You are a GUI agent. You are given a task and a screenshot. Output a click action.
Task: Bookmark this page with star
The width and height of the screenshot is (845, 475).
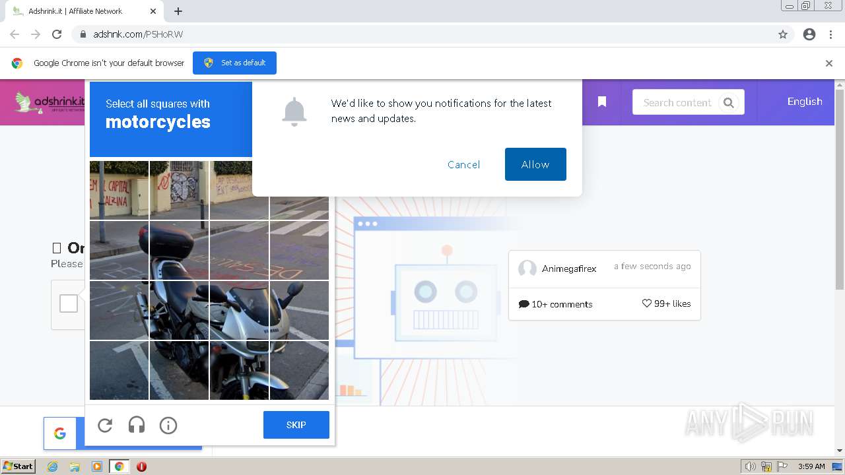coord(783,34)
